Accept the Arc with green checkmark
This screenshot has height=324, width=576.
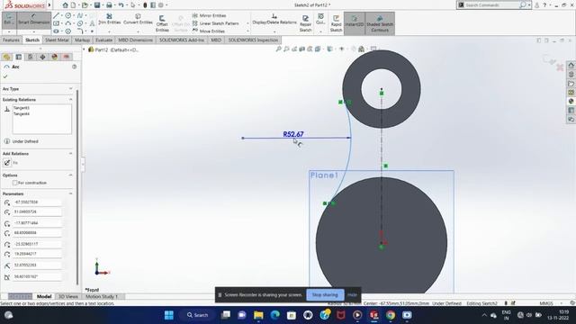[5, 76]
